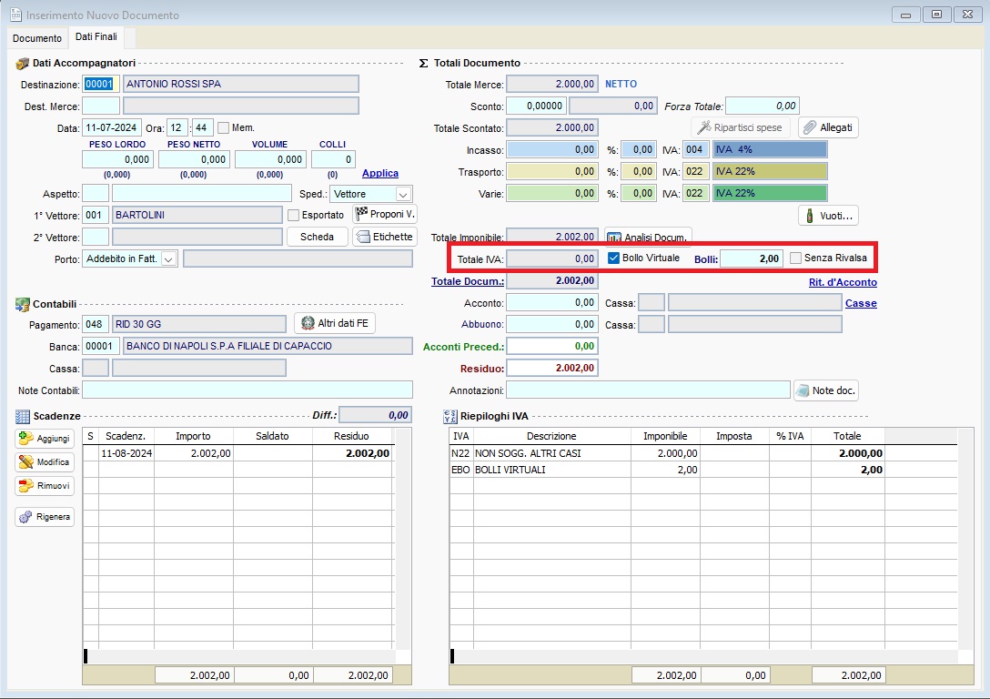Click Altri dati FE emblem button
The width and height of the screenshot is (990, 699).
point(334,323)
